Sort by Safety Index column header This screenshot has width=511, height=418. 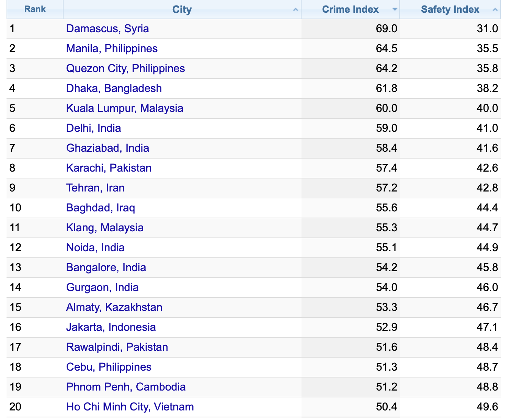point(450,9)
